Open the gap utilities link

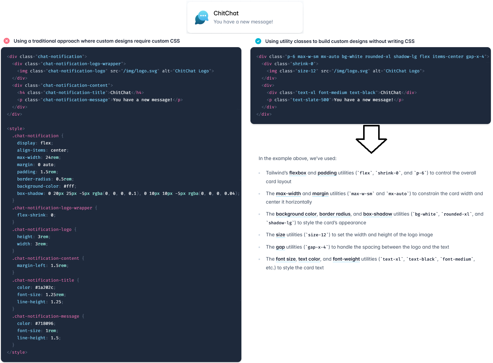point(280,247)
